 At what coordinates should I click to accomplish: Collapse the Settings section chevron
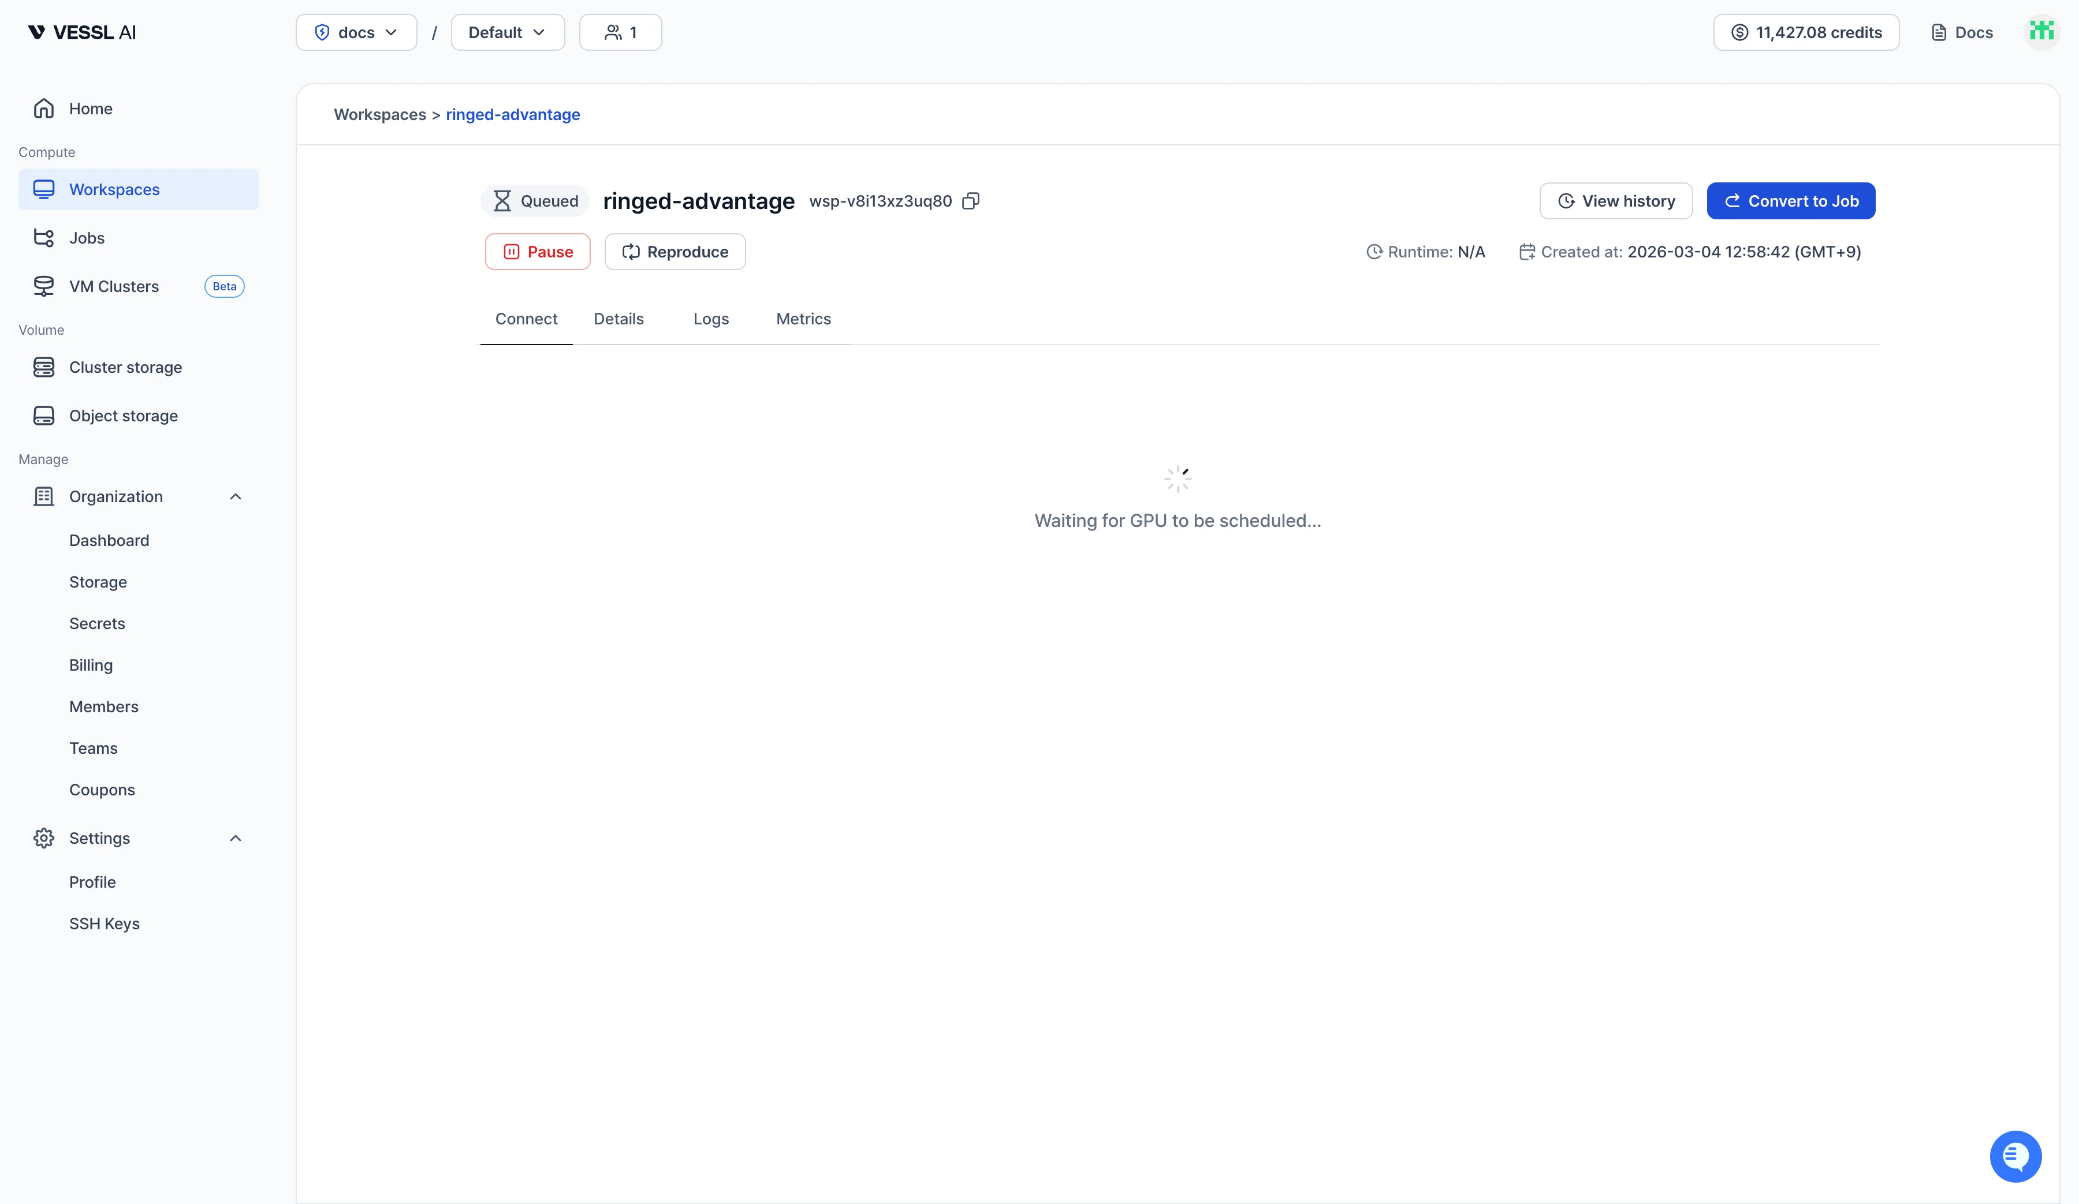[235, 838]
